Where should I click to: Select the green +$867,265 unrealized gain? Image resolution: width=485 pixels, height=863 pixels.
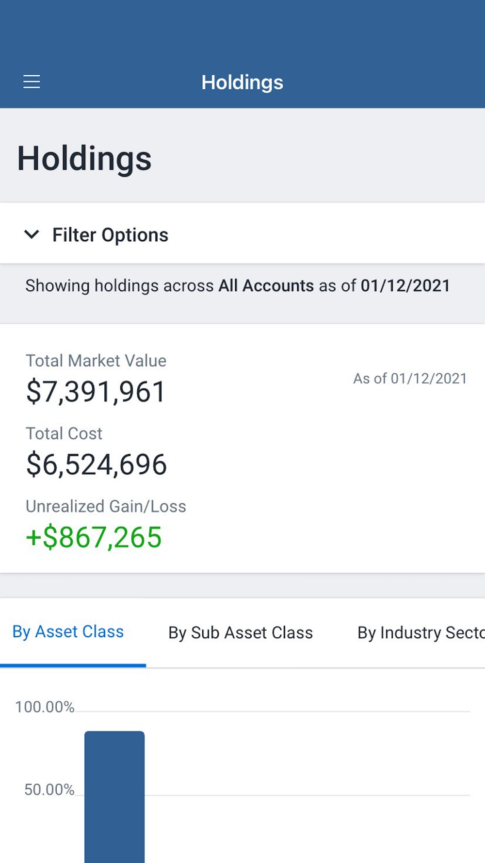94,537
